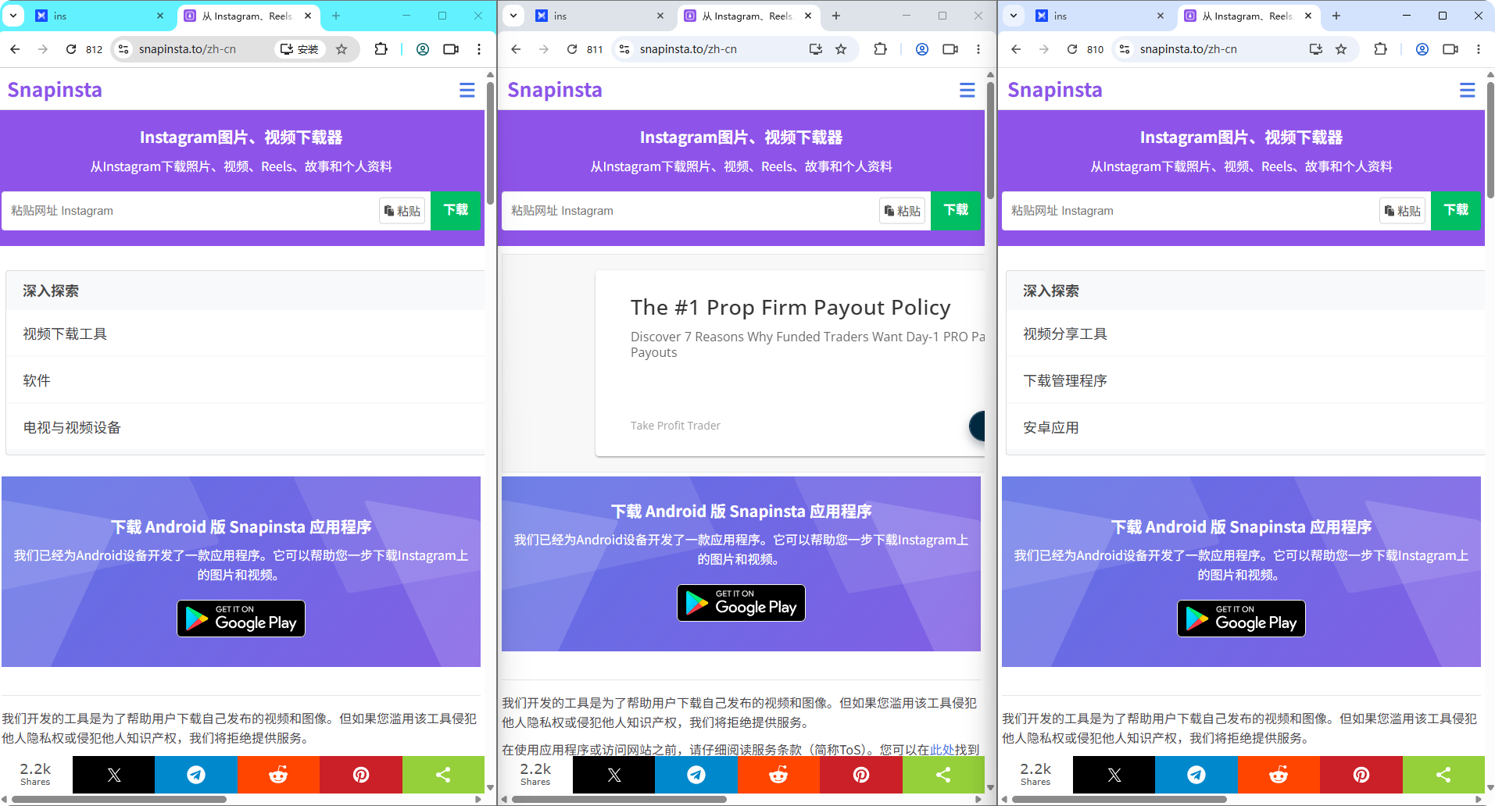Click 粘贴 paste button in right window
Viewport: 1495px width, 806px height.
(x=1402, y=211)
